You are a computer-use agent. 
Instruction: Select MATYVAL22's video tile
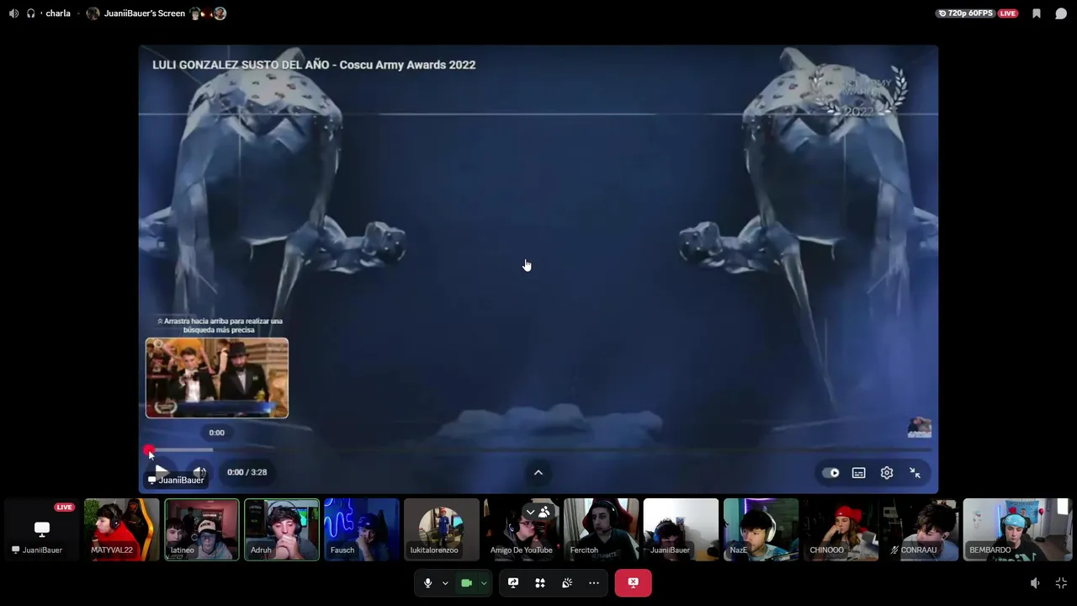122,529
